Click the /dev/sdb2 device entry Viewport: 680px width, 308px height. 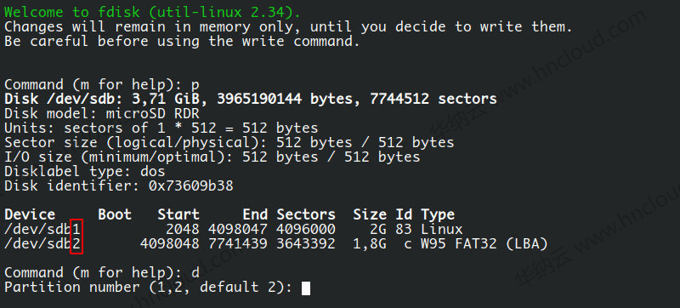point(42,244)
